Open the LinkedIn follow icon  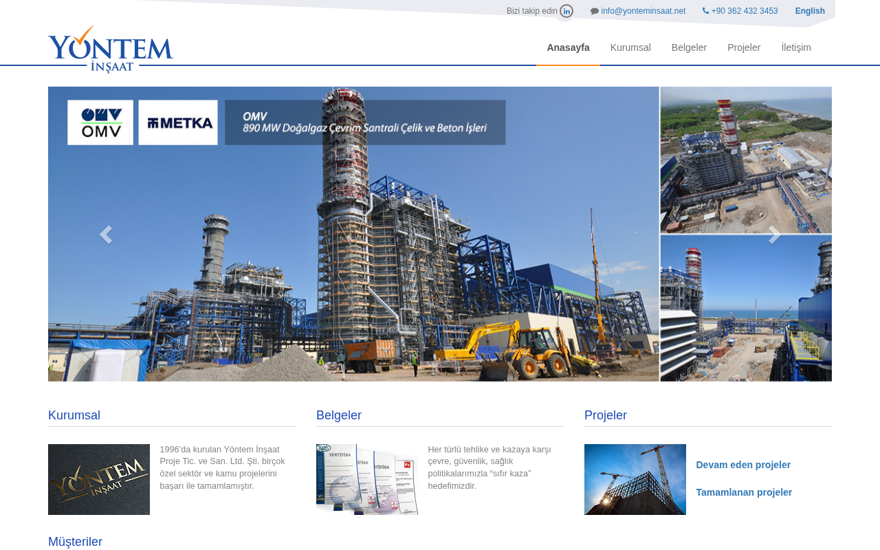coord(566,11)
